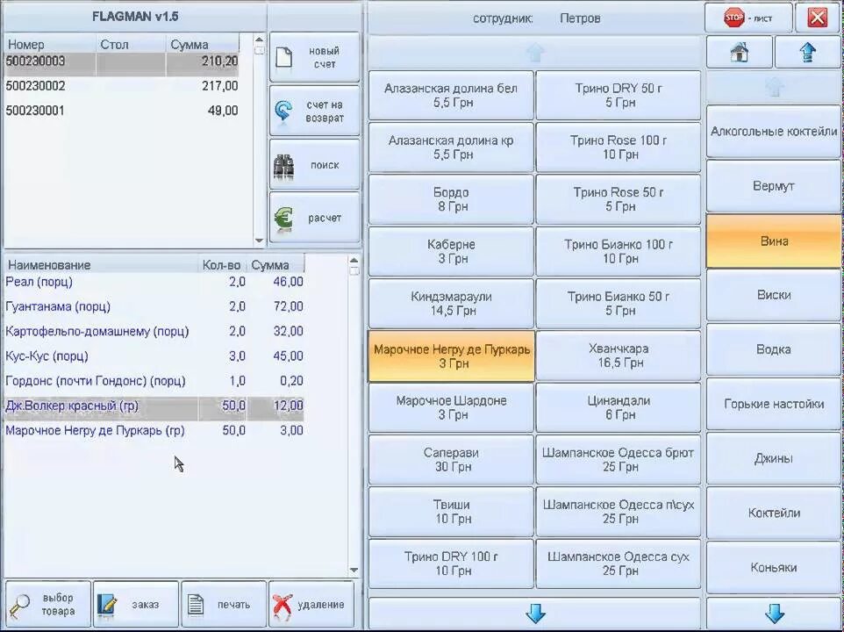Screen dimensions: 844x632
Task: Click выбор товара magnifier button
Action: click(47, 605)
